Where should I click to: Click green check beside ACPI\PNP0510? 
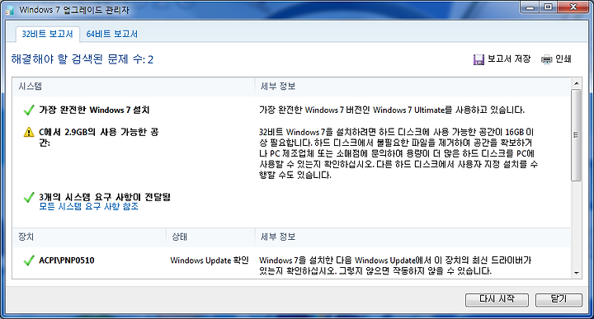coord(29,260)
